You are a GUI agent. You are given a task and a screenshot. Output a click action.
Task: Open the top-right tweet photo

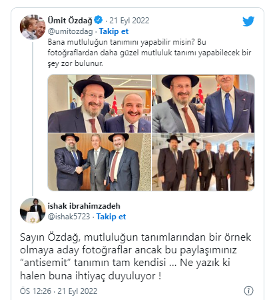click(203, 103)
